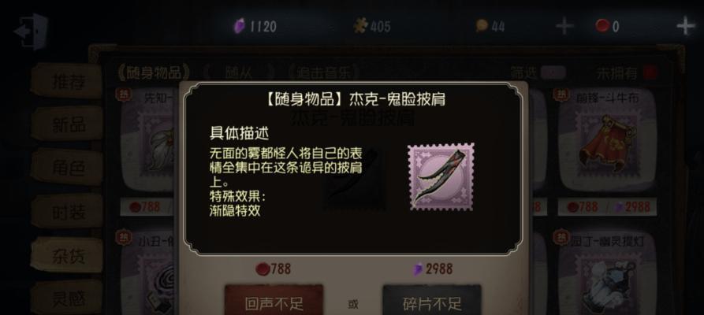This screenshot has width=704, height=315.
Task: Select the 前锋-斗牛布 item thumbnail
Action: [607, 139]
